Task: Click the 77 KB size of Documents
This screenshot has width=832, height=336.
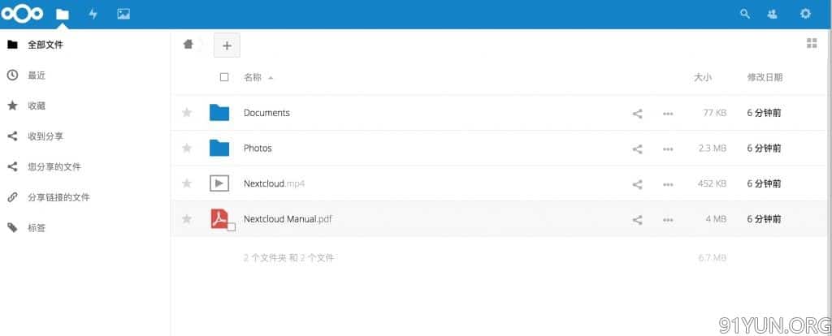Action: [x=715, y=113]
